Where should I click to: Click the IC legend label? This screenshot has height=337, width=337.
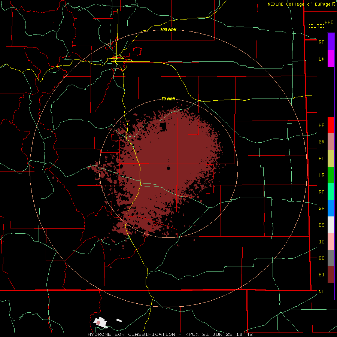click(322, 242)
